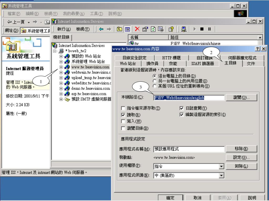Click the red X delete icon
The image size is (269, 201).
click(137, 29)
